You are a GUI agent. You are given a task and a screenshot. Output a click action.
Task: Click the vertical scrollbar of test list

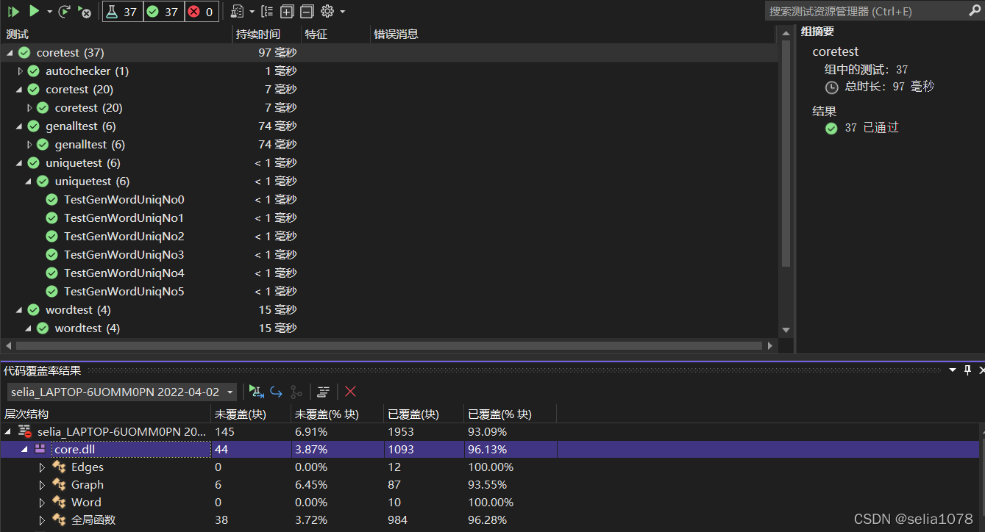click(786, 154)
